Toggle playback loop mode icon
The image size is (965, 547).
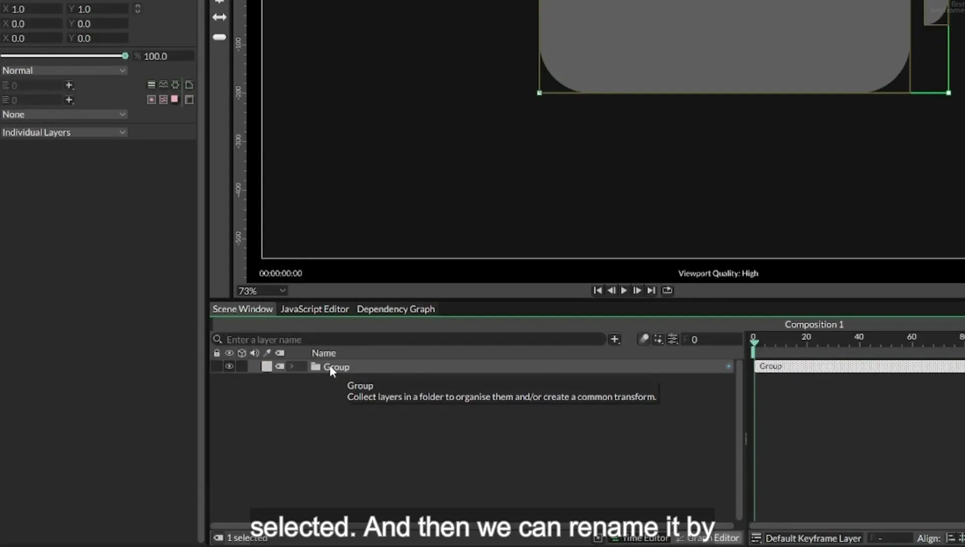(x=667, y=291)
